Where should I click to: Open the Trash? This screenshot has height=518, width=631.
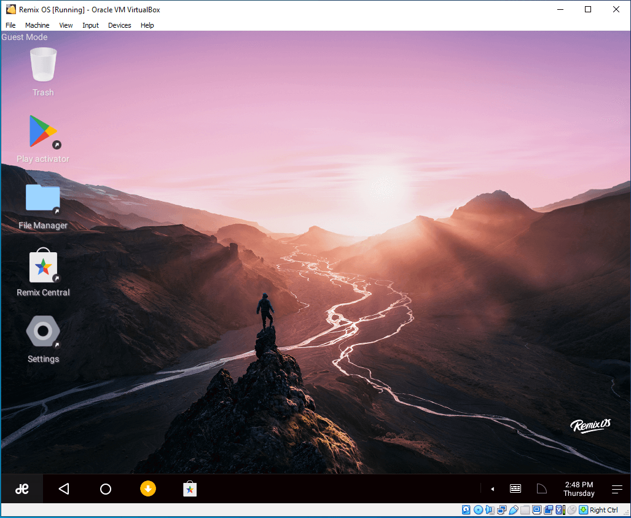click(43, 65)
